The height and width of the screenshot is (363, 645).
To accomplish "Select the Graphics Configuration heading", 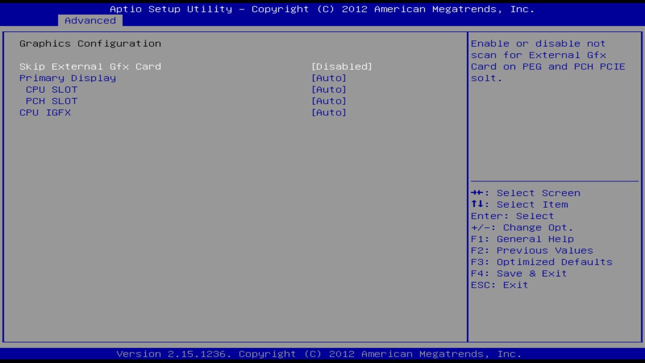I will (90, 43).
